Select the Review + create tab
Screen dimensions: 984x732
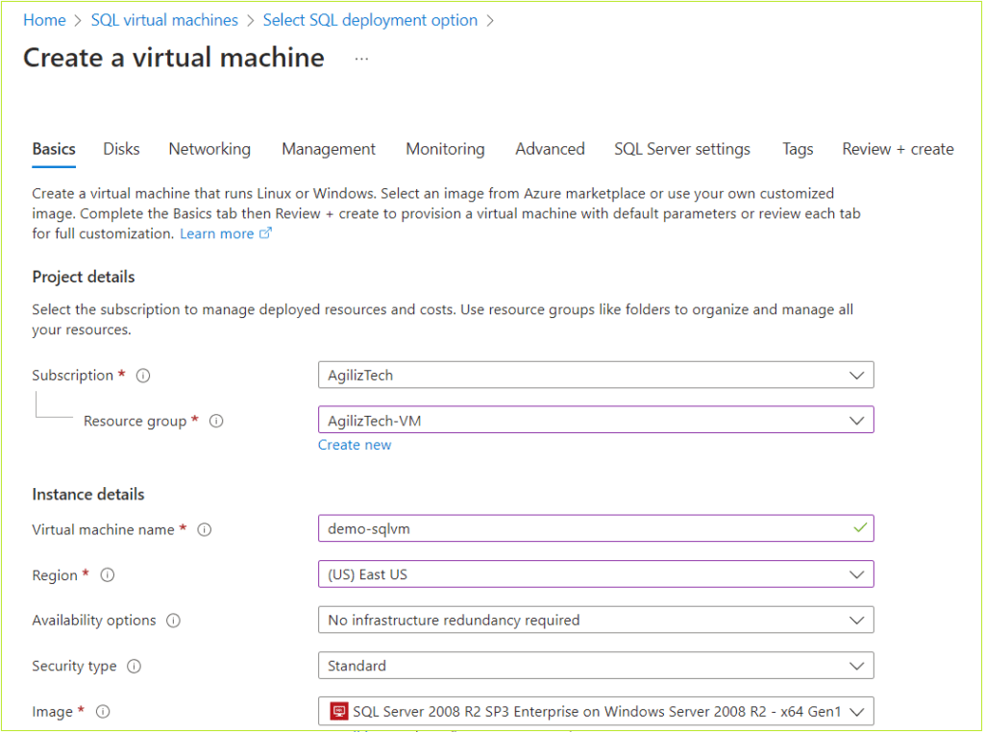point(897,149)
